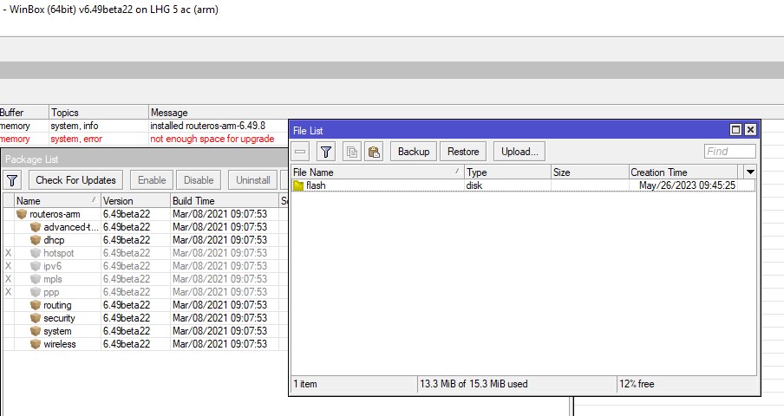This screenshot has height=416, width=784.
Task: Maximize the File List window
Action: 735,130
